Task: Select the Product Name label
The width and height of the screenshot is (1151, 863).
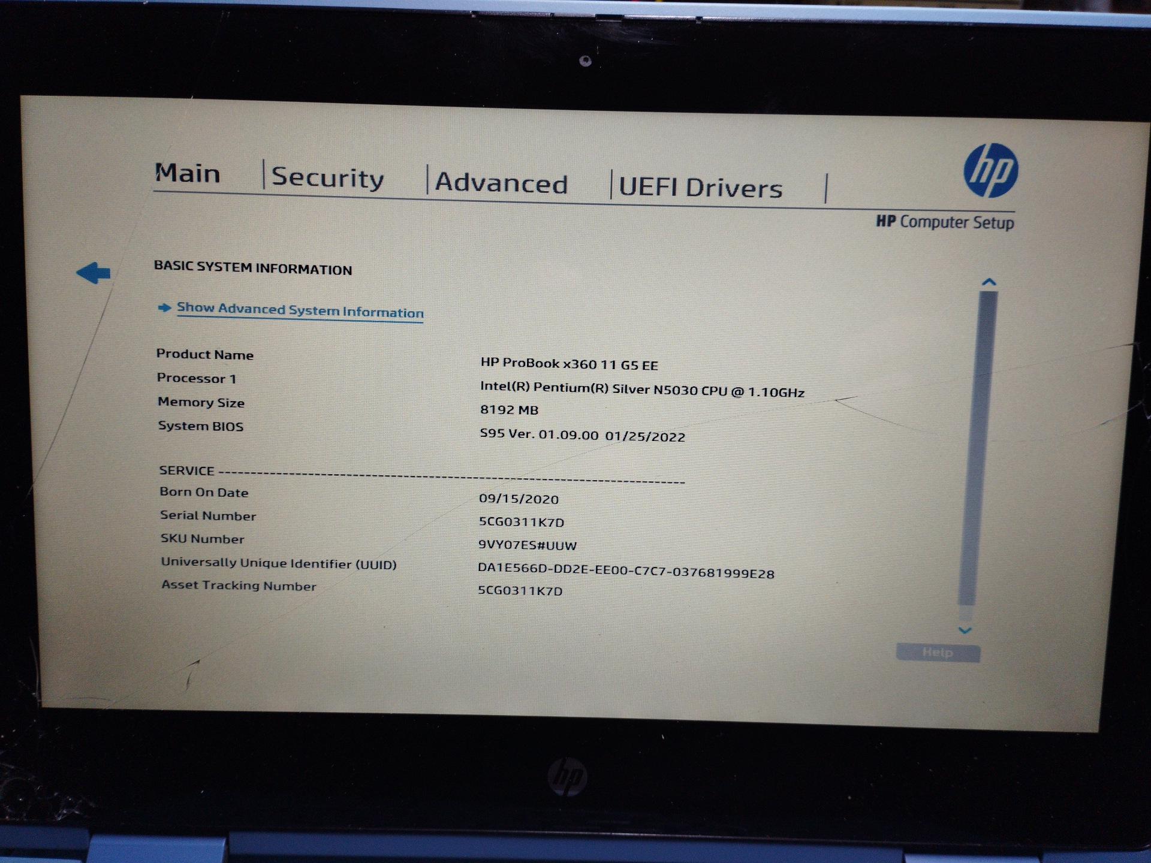Action: 204,354
